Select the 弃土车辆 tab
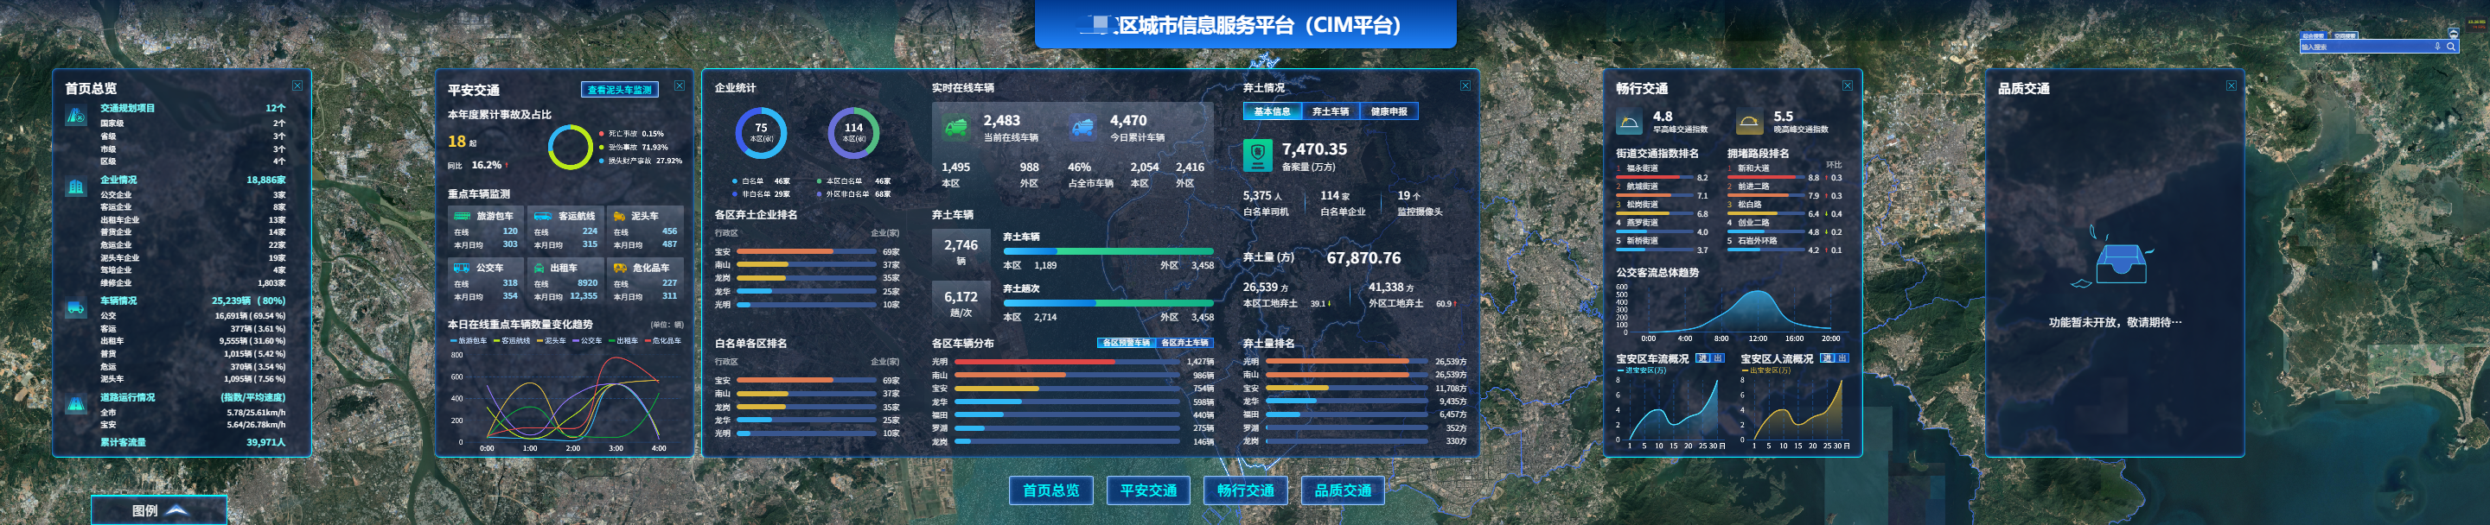The width and height of the screenshot is (2490, 525). (1330, 111)
